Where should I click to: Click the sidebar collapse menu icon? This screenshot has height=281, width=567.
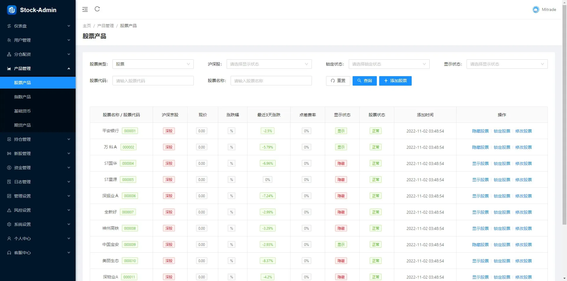click(x=85, y=9)
